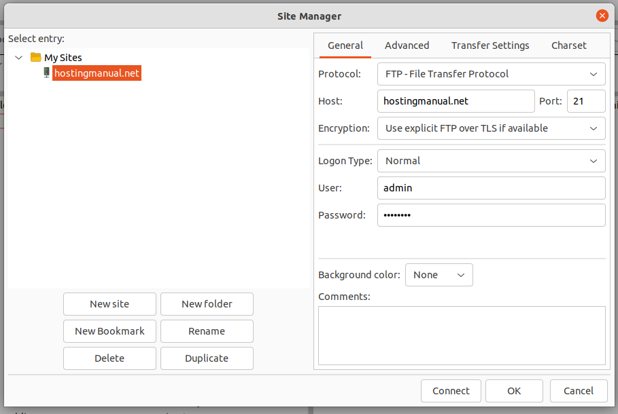Edit the Host input field
This screenshot has width=618, height=414.
456,100
